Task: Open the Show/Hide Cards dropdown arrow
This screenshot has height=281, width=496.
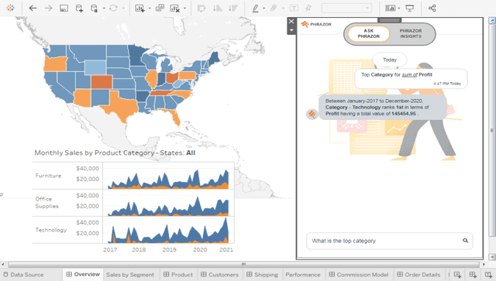Action: coord(399,9)
